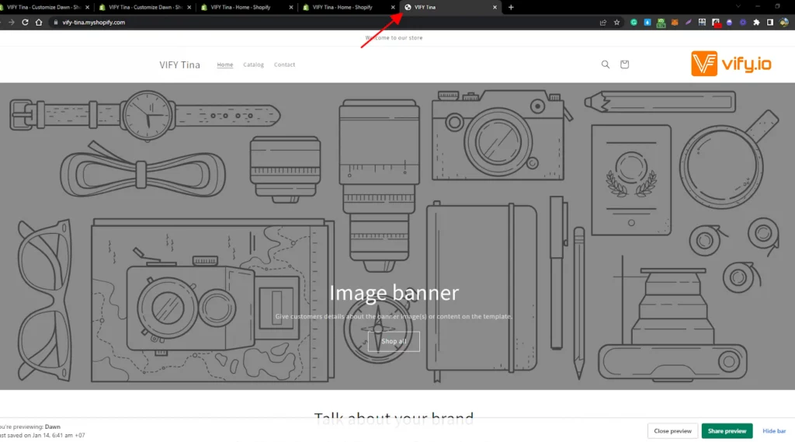Open the purple feather extension icon
Viewport: 795px width, 442px height.
click(688, 23)
